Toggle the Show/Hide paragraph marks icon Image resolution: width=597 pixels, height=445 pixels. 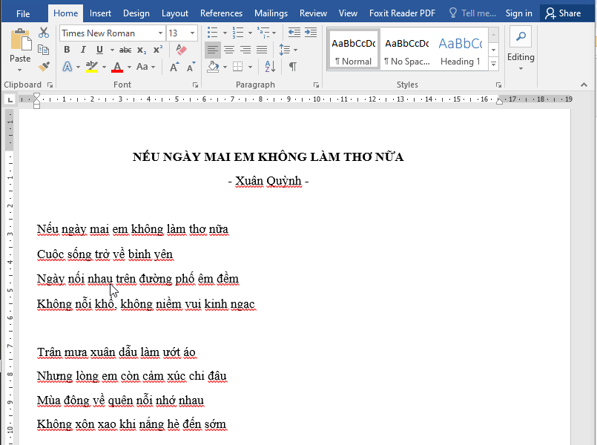[x=291, y=67]
